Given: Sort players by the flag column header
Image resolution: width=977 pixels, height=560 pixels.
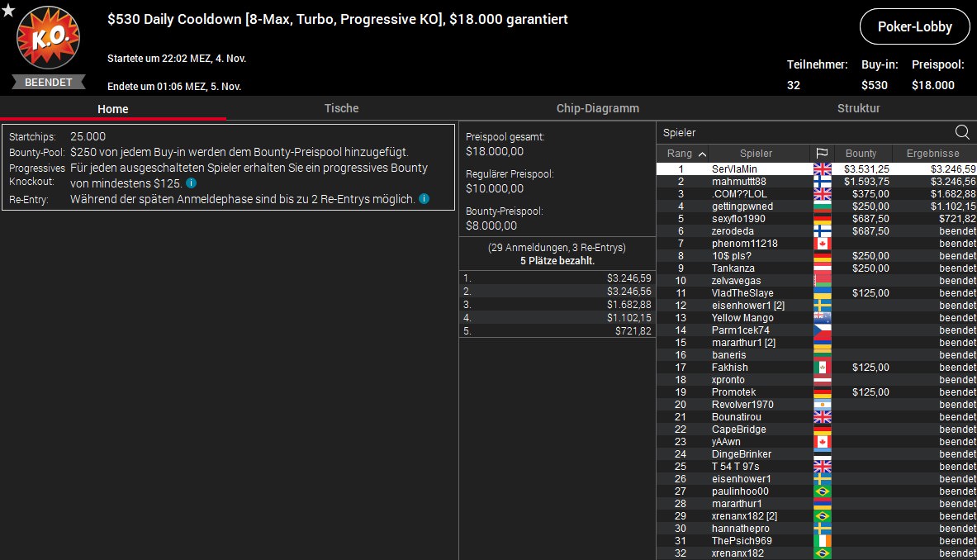Looking at the screenshot, I should (822, 153).
